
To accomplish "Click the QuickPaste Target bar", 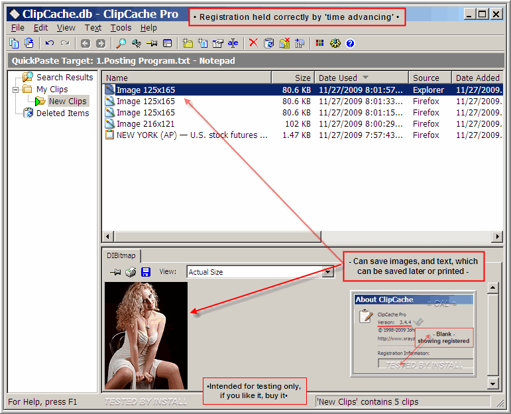I will [256, 60].
